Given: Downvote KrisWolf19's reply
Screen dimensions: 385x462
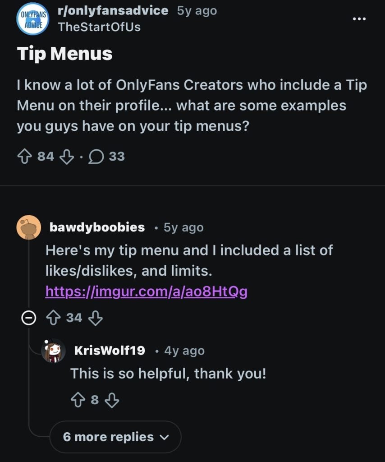Looking at the screenshot, I should [111, 400].
